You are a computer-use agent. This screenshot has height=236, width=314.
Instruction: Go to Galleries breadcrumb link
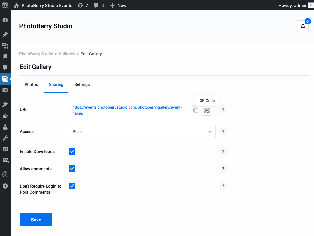[x=67, y=54]
